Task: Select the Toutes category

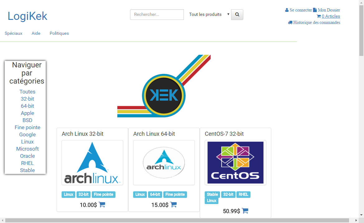Action: [x=27, y=92]
